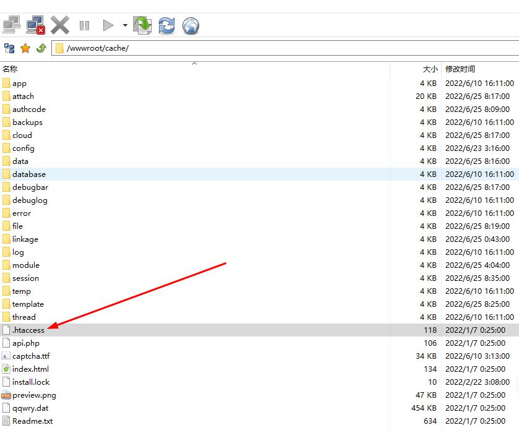This screenshot has height=433, width=519.
Task: Select the install.lock file
Action: pyautogui.click(x=31, y=382)
